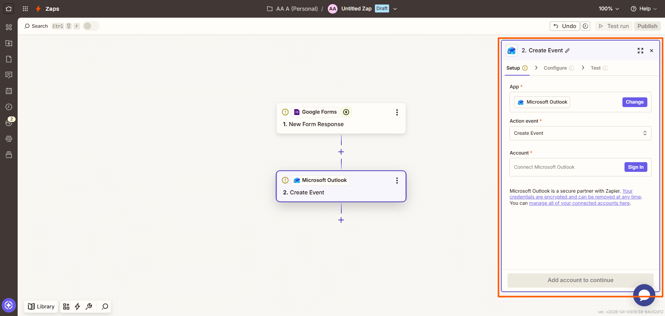Open the three-dot menu on Google Forms step

click(397, 112)
